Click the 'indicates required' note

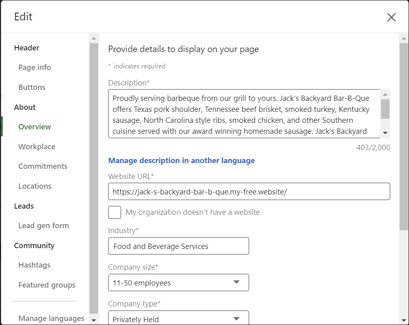pos(139,66)
